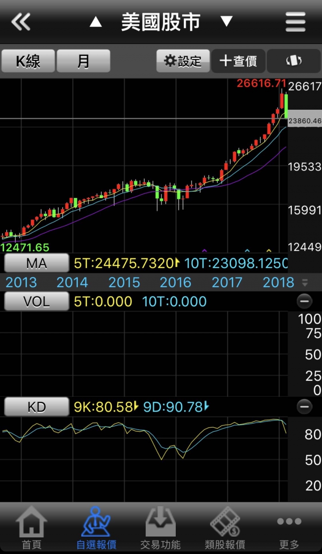Open chart 設定 settings

click(183, 61)
